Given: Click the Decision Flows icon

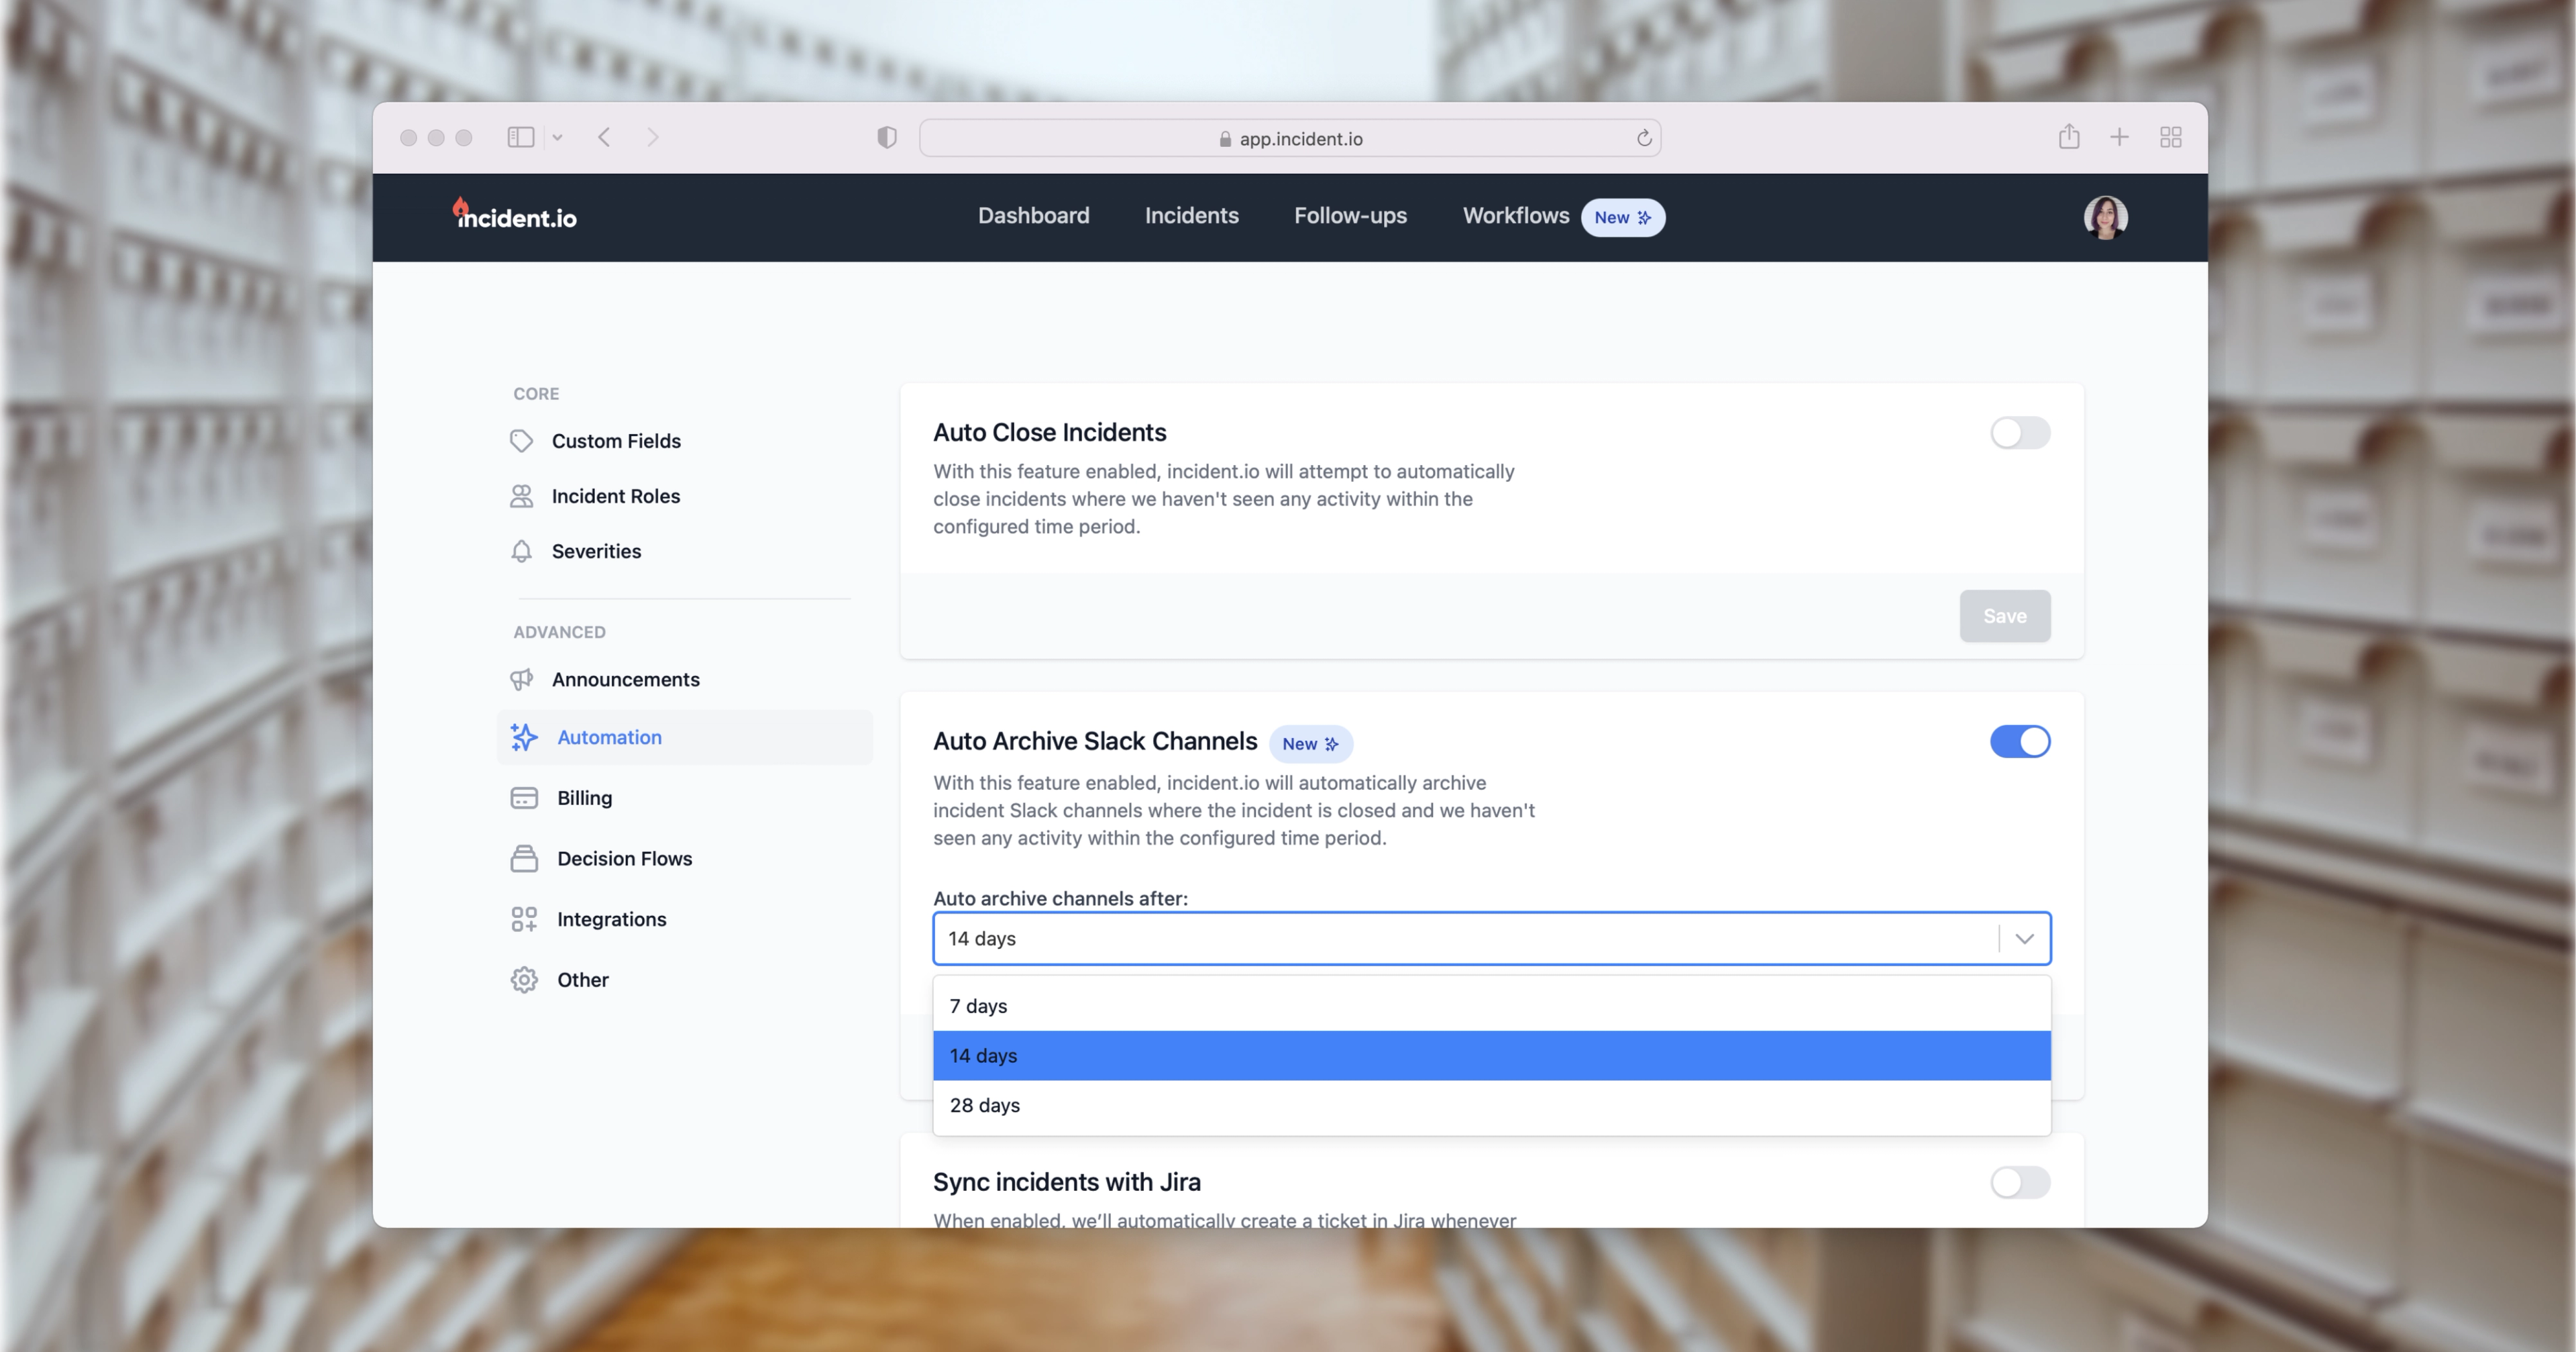Looking at the screenshot, I should click(524, 859).
